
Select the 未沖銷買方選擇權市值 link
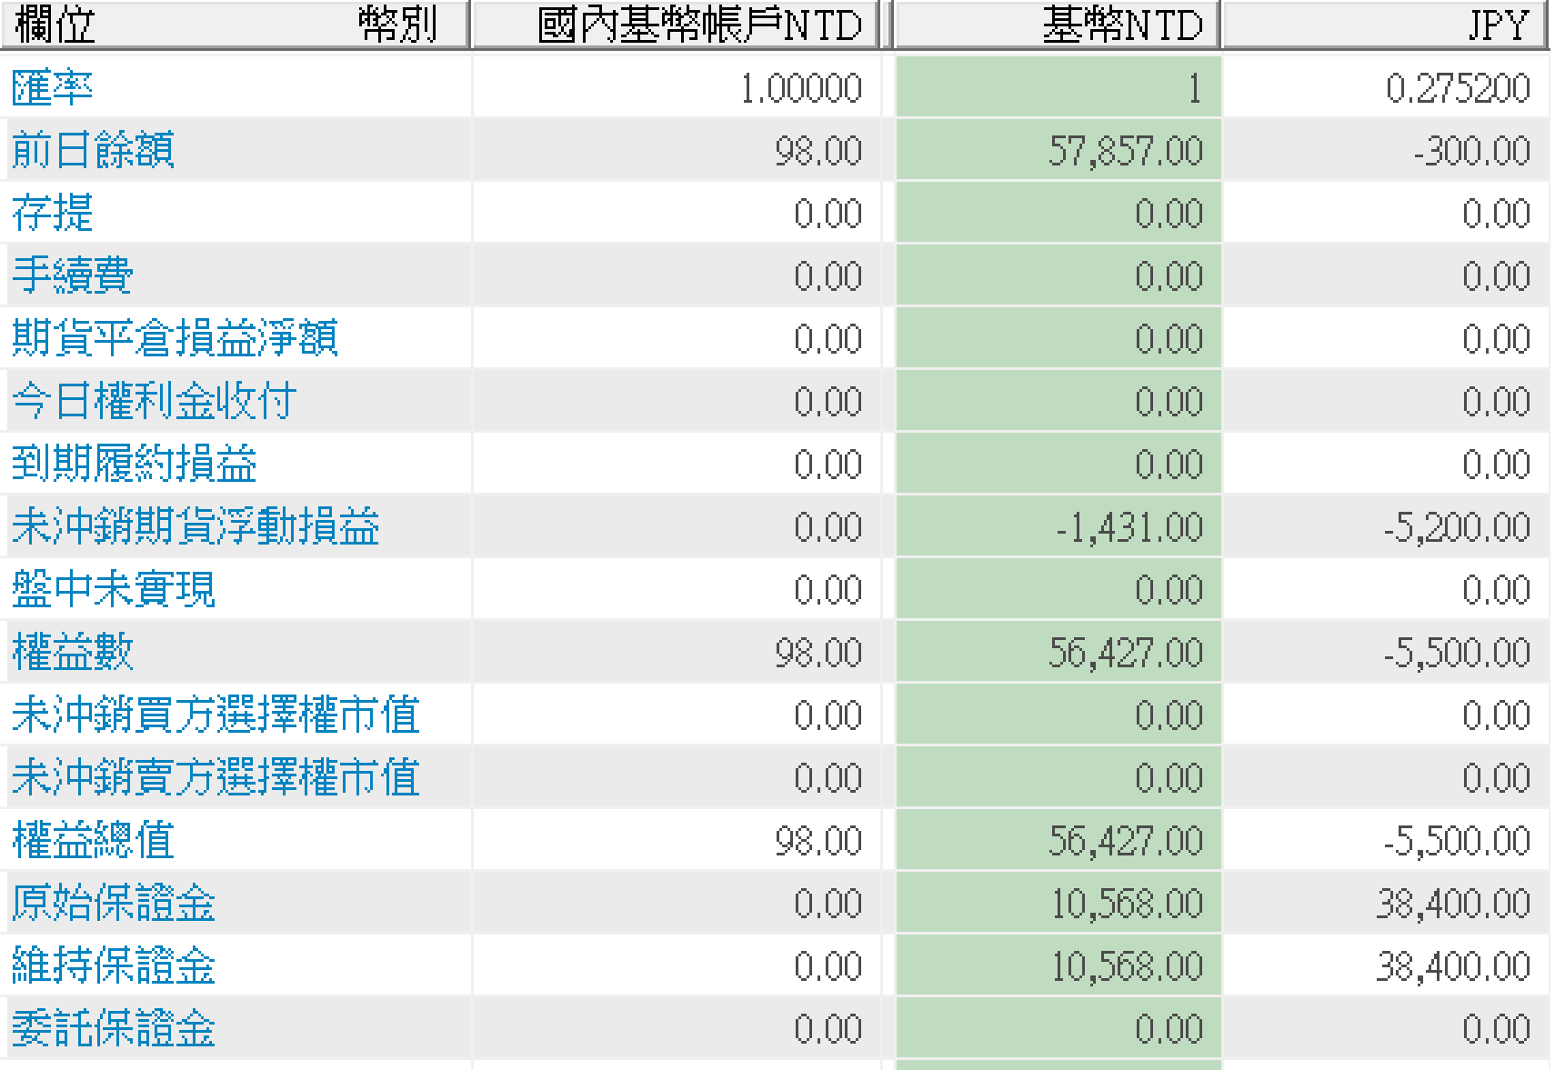click(x=218, y=715)
